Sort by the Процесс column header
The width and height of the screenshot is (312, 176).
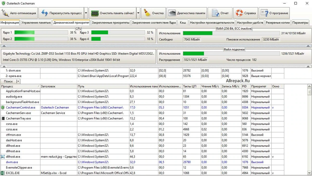pos(20,86)
